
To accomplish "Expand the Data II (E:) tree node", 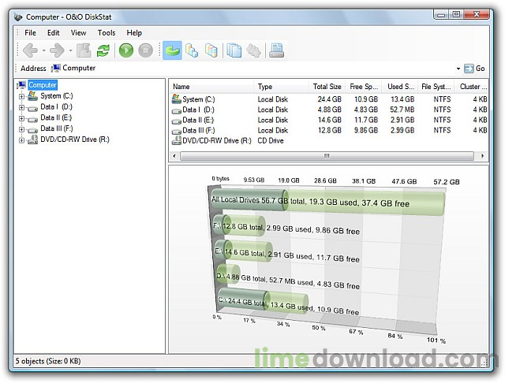I will (x=21, y=117).
